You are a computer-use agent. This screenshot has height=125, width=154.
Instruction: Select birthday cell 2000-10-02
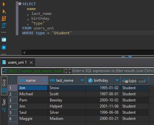click(x=103, y=100)
